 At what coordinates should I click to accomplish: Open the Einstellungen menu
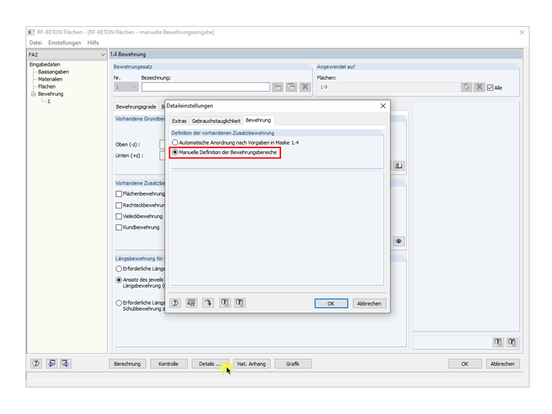pos(65,43)
